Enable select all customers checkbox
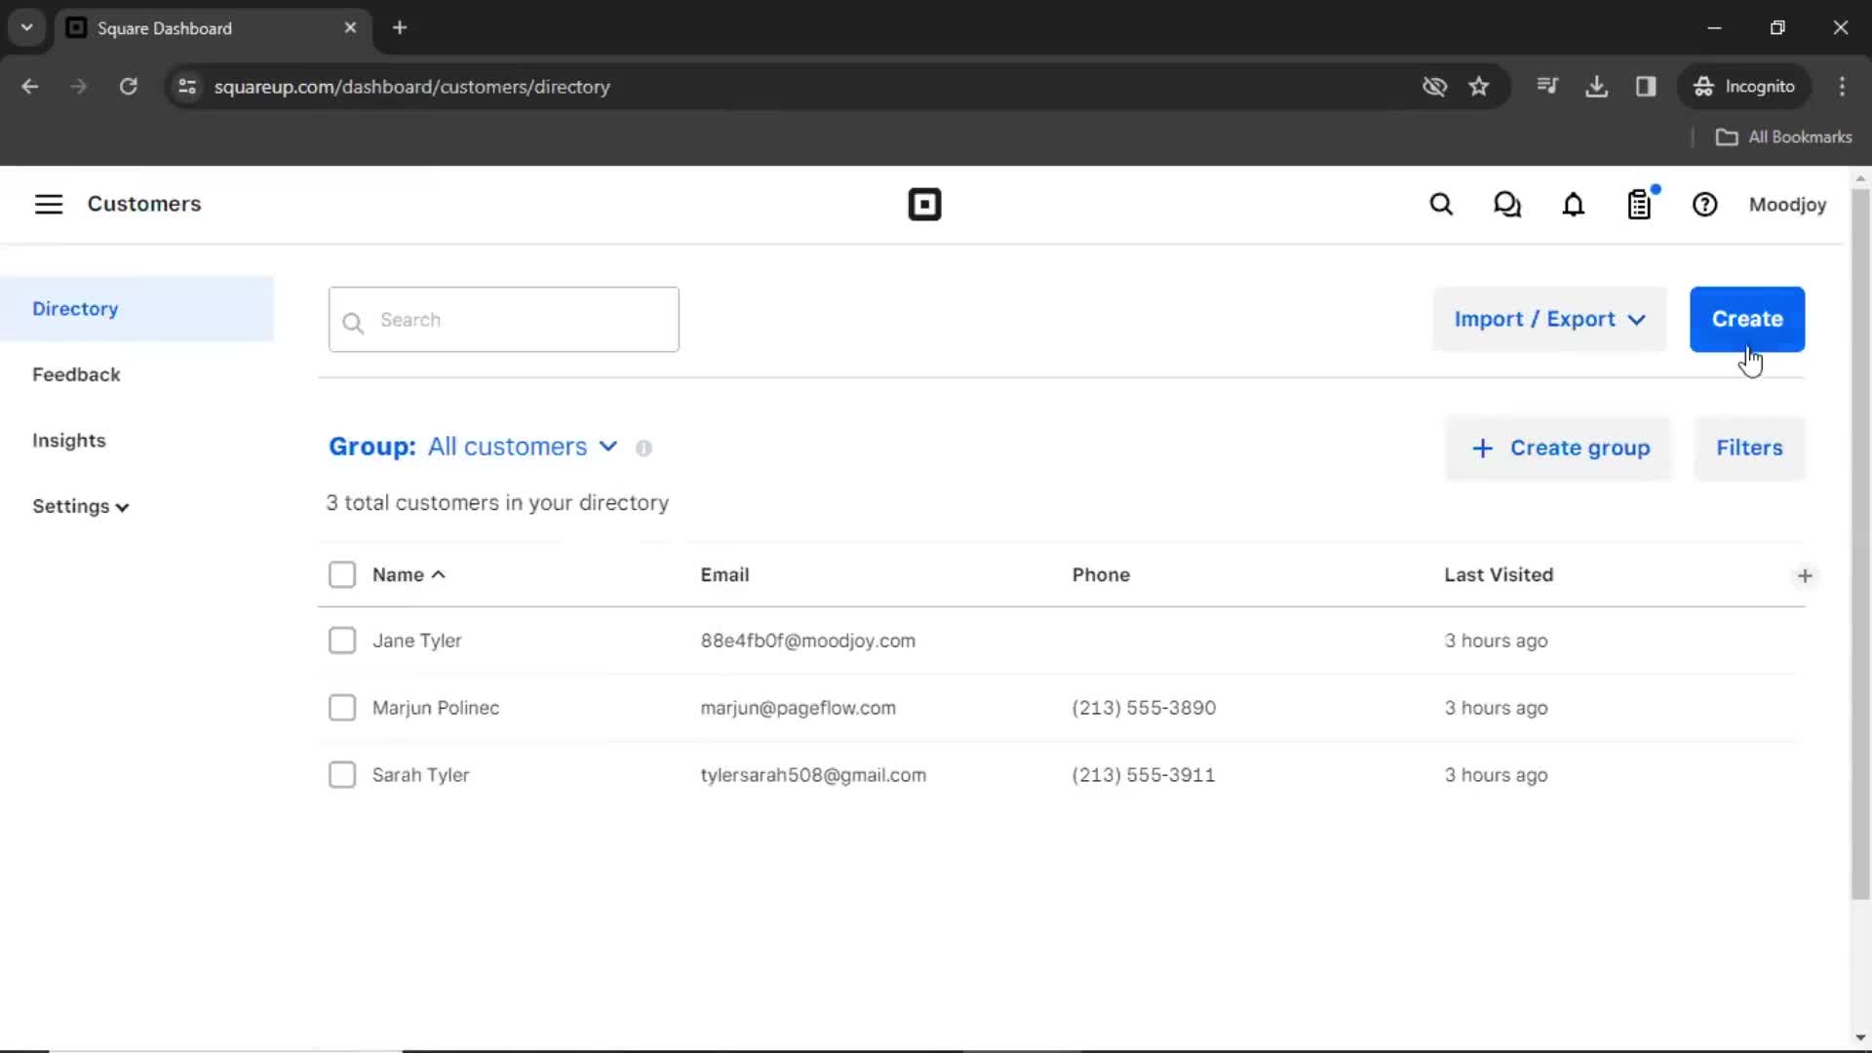1872x1053 pixels. (x=340, y=574)
